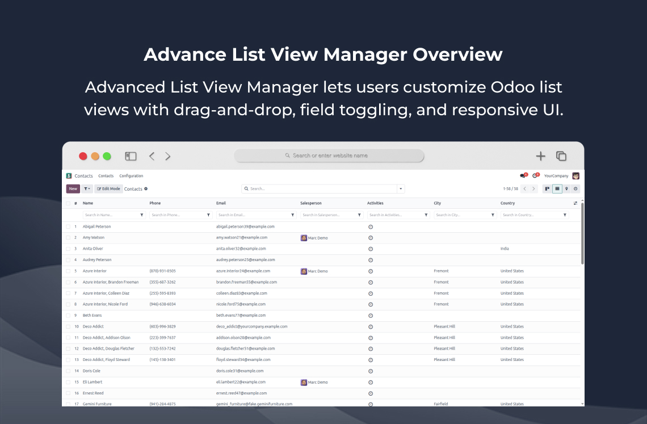The image size is (647, 424).
Task: Click Marc Demo avatar in Amy Watson row
Action: tap(304, 238)
